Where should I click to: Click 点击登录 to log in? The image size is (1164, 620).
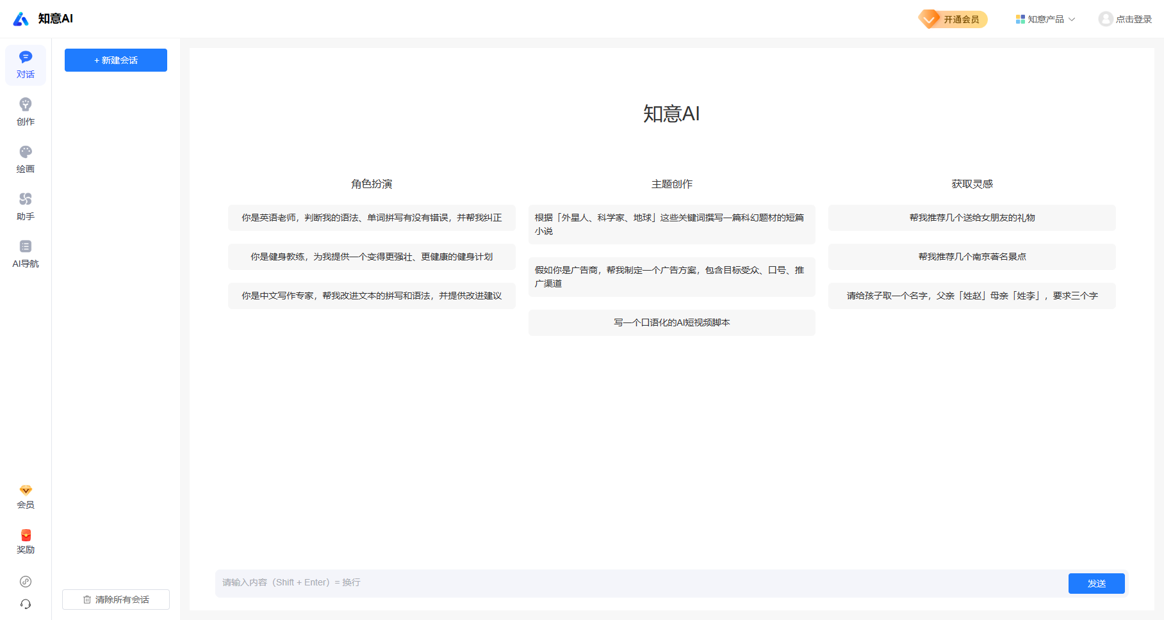tap(1126, 19)
